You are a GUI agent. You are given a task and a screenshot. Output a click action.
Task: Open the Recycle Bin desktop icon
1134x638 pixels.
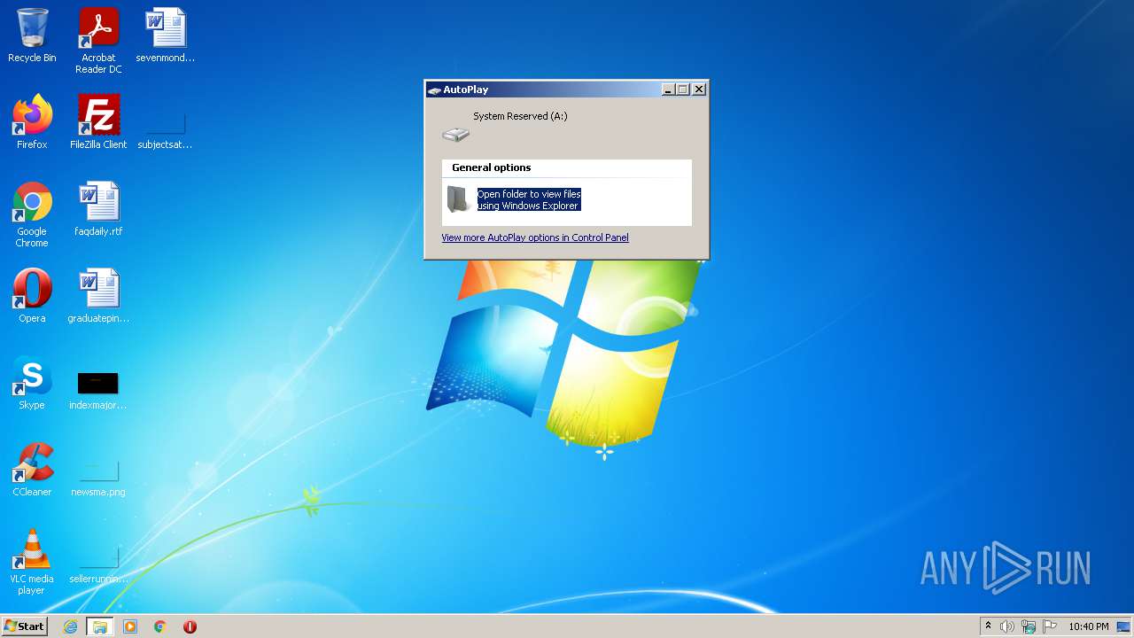coord(32,35)
